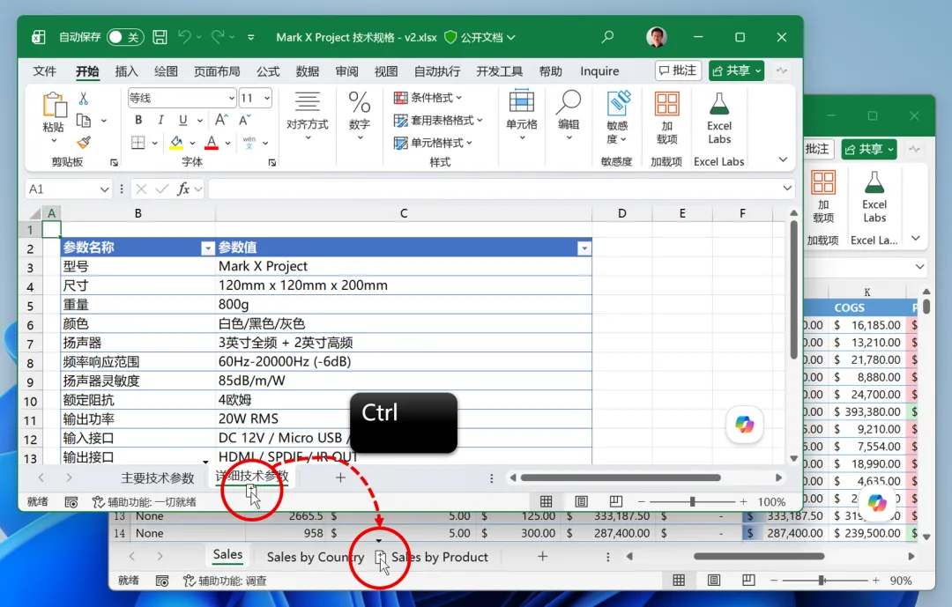The image size is (952, 607).
Task: Apply the red font color swatch
Action: (212, 143)
